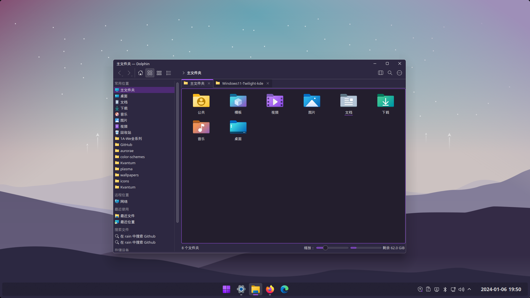Screen dimensions: 530x298
Task: Open the clipboard tray icon
Action: [428, 289]
